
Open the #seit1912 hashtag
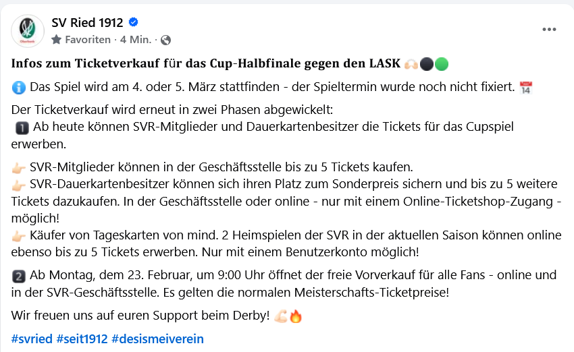pos(82,339)
